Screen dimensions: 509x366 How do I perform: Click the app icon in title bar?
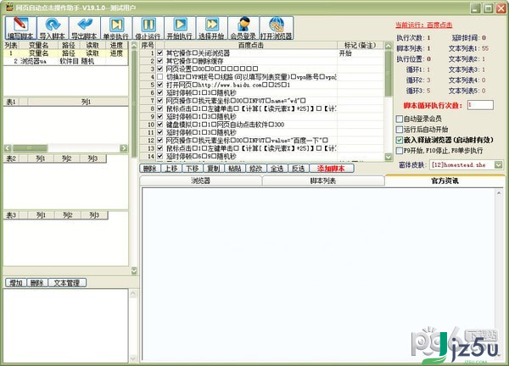(9, 7)
